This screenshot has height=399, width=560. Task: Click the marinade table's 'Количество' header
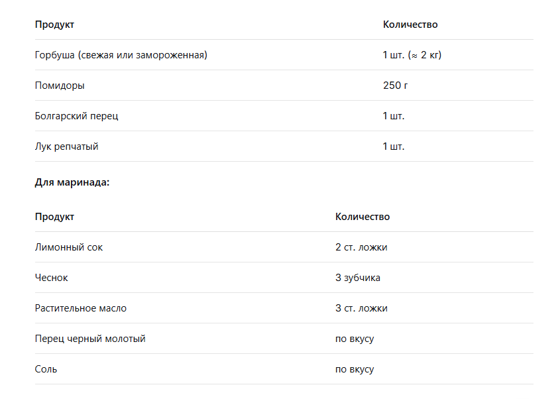[x=362, y=217]
